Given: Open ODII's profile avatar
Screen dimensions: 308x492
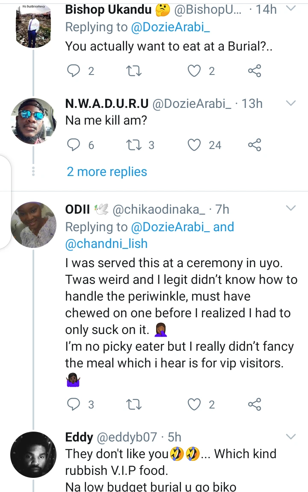Looking at the screenshot, I should coord(33,225).
